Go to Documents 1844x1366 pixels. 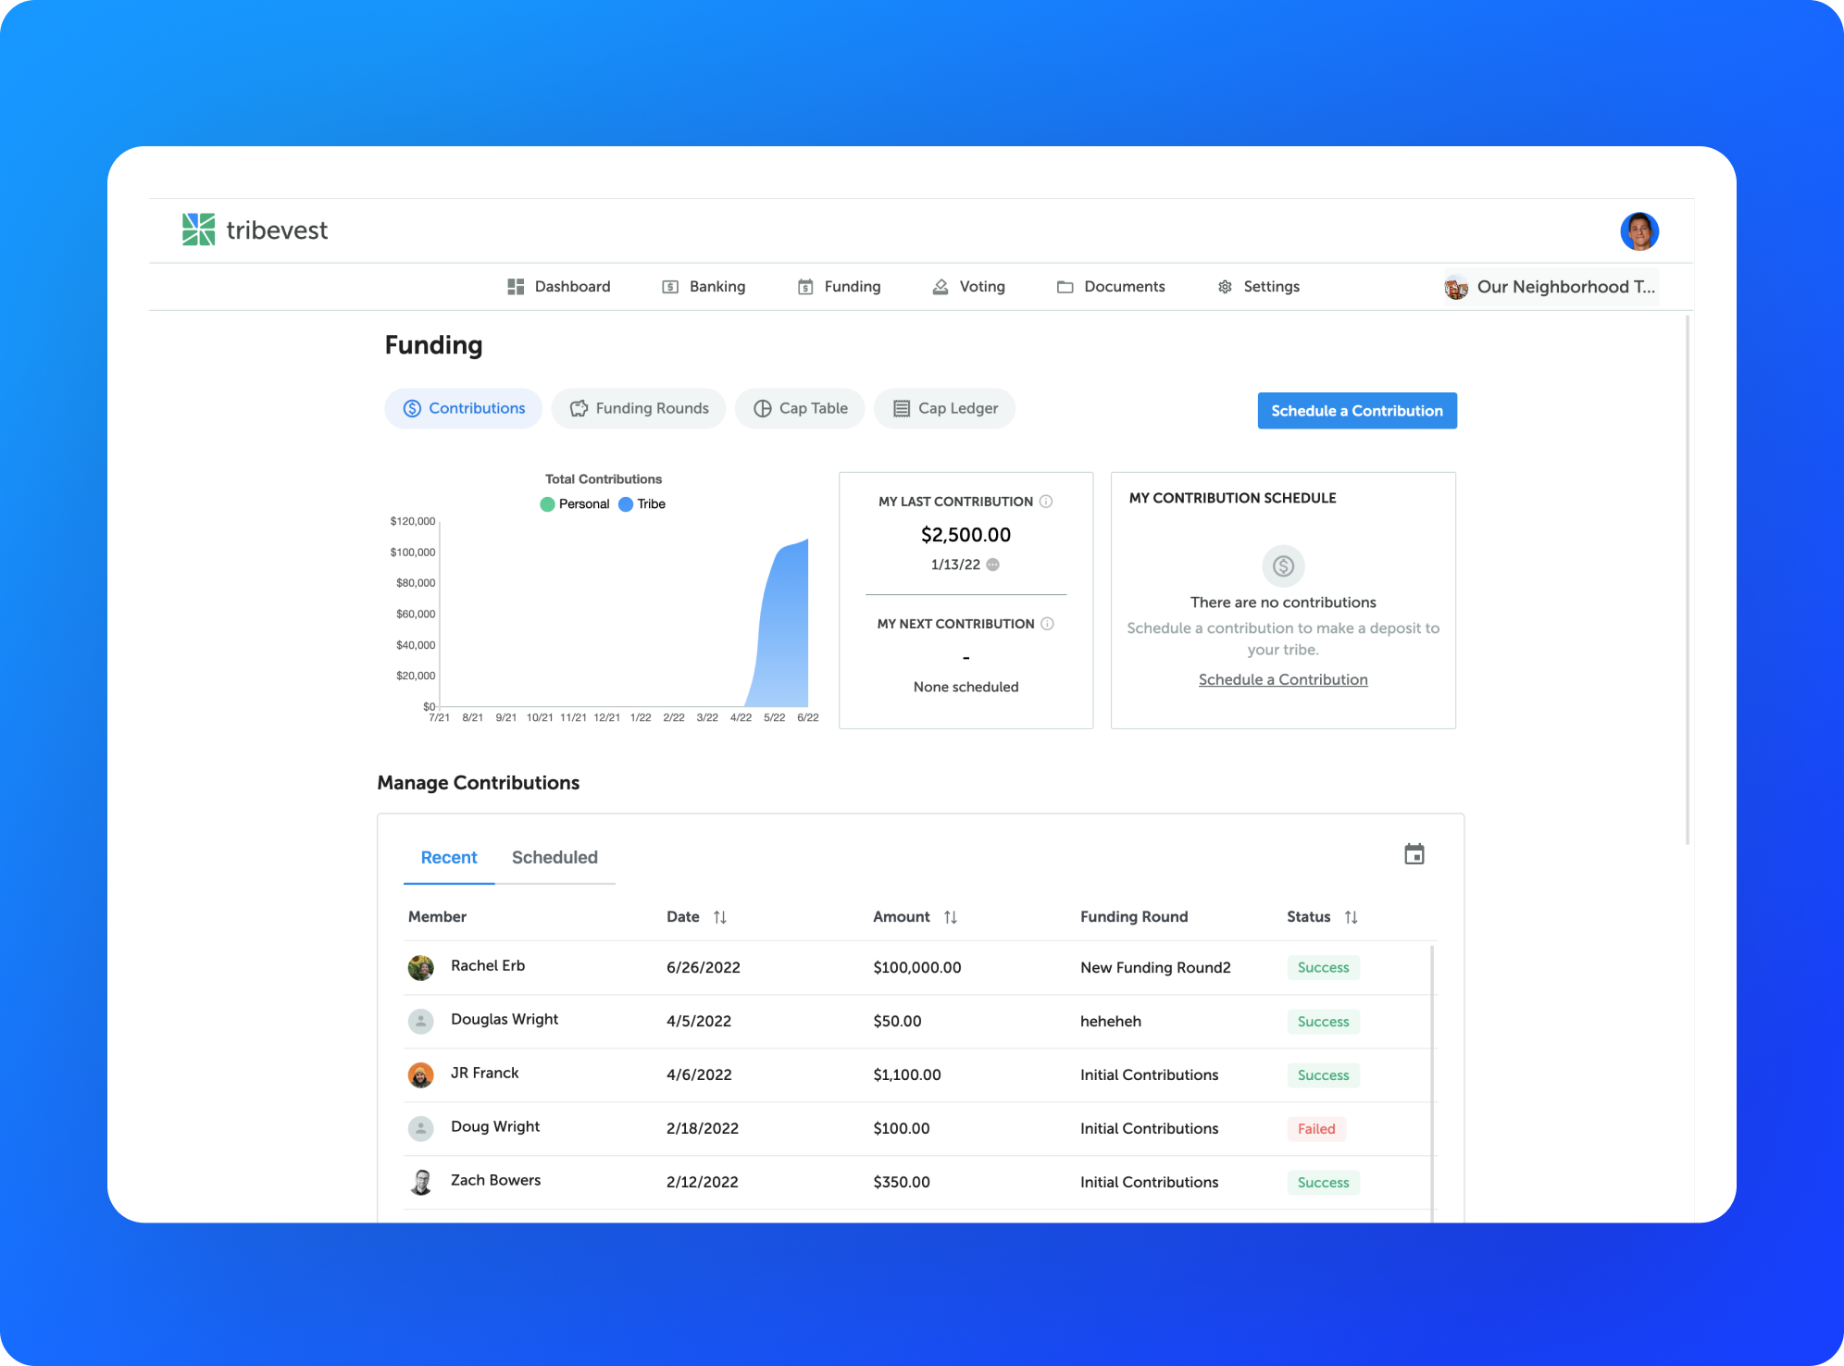[1111, 287]
